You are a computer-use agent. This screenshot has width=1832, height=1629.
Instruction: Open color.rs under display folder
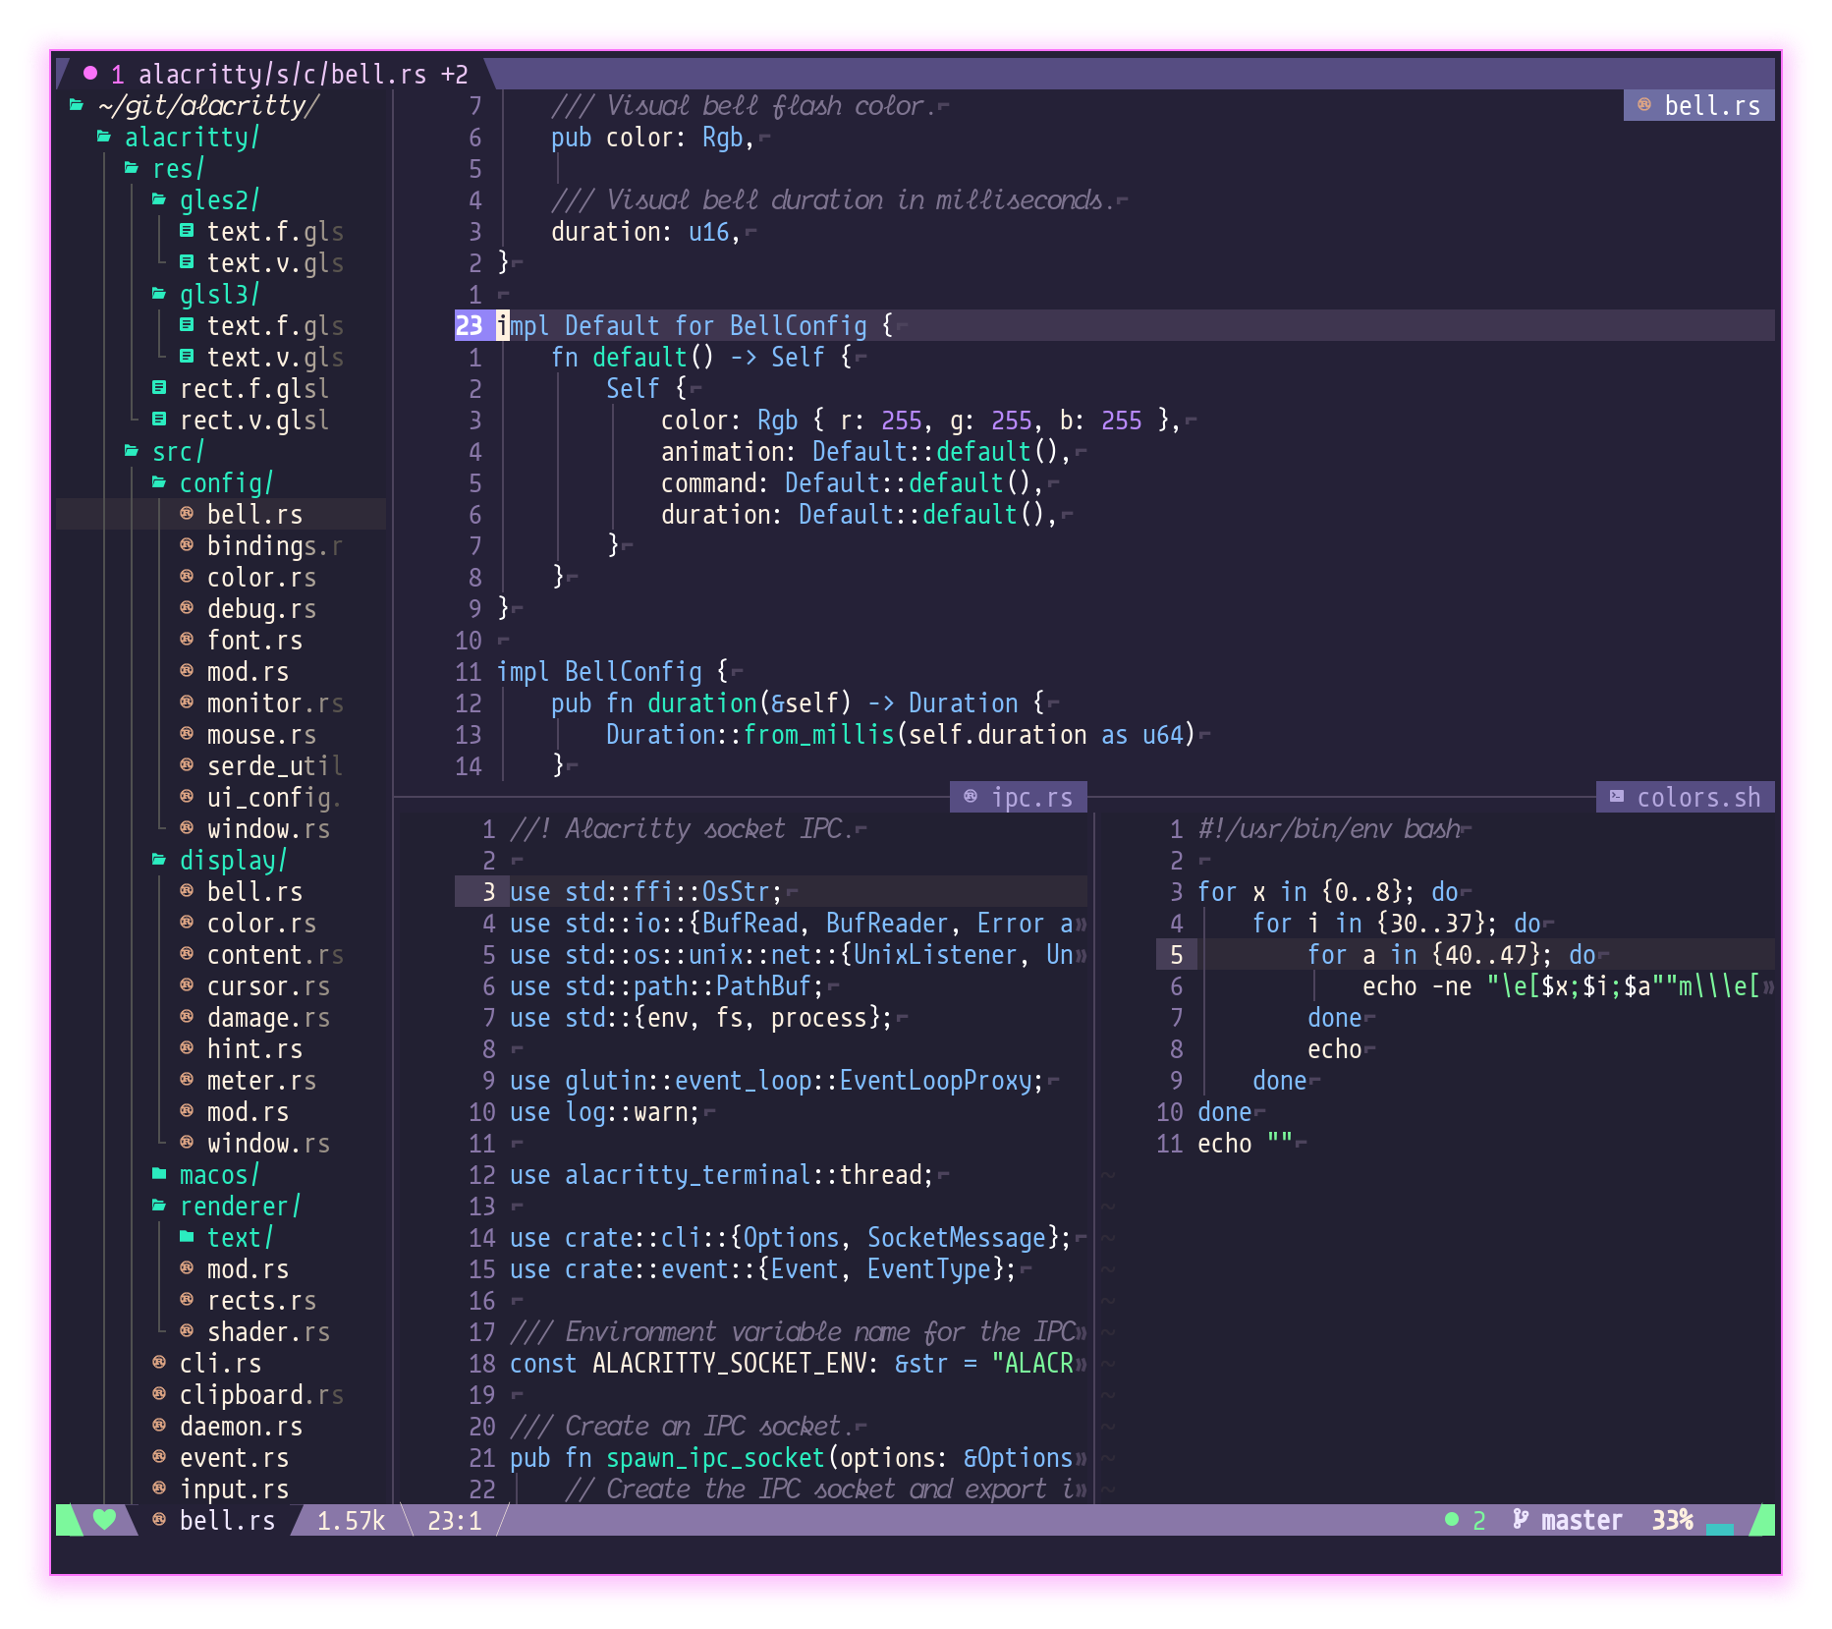pos(262,923)
